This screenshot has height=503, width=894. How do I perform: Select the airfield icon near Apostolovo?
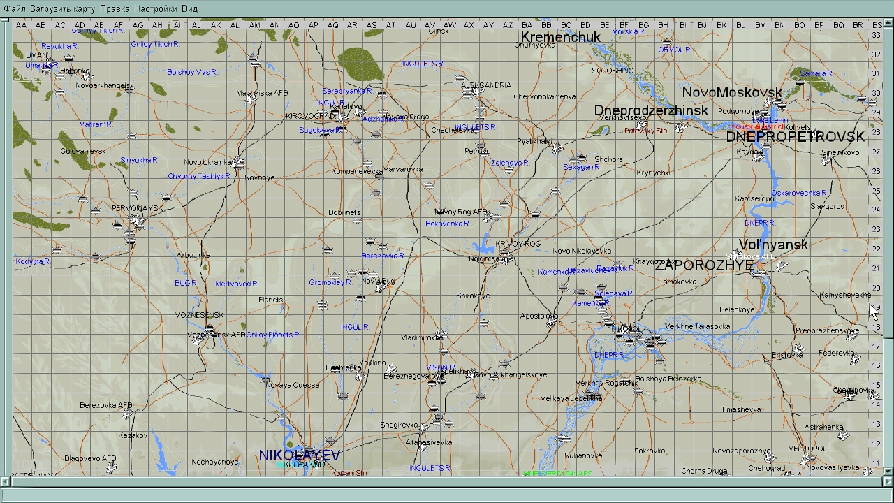[551, 321]
